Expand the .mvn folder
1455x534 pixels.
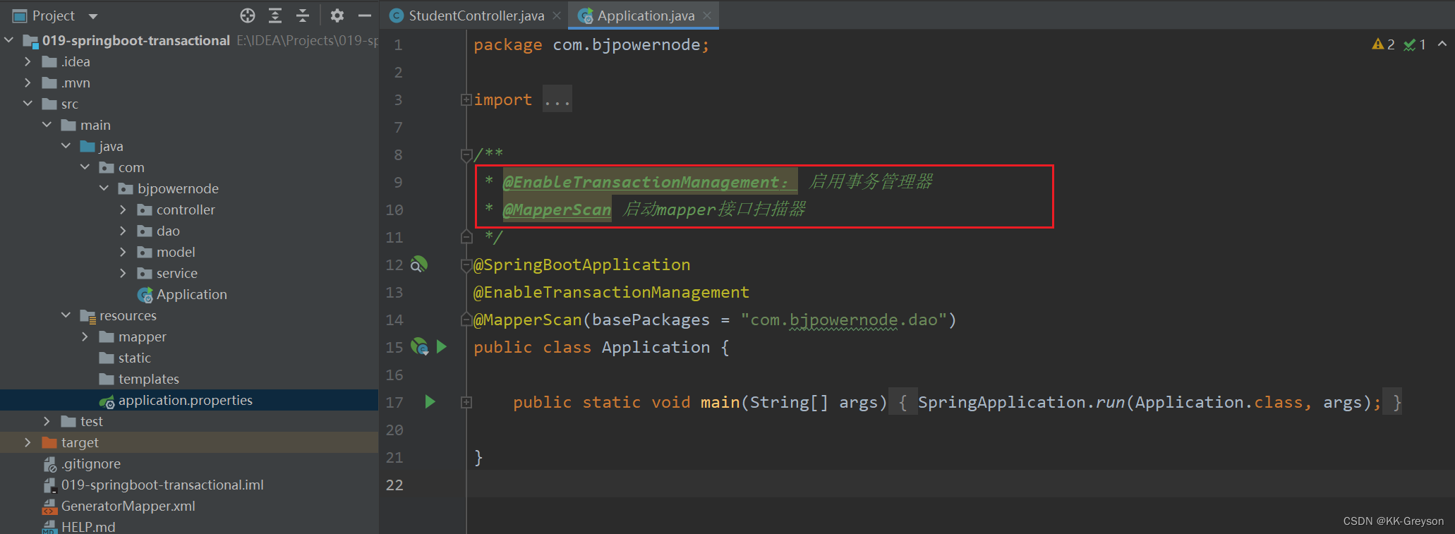(28, 83)
